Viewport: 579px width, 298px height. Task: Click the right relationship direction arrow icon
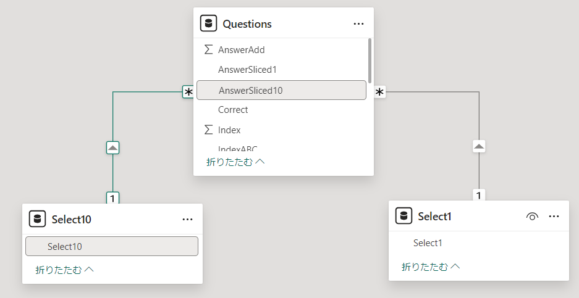[479, 146]
